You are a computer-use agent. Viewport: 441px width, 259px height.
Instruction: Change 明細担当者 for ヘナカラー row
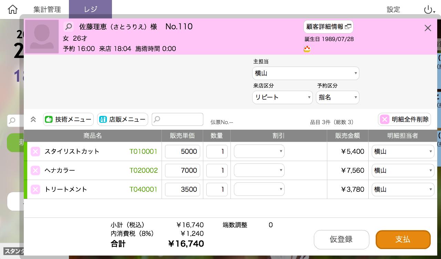(x=403, y=170)
